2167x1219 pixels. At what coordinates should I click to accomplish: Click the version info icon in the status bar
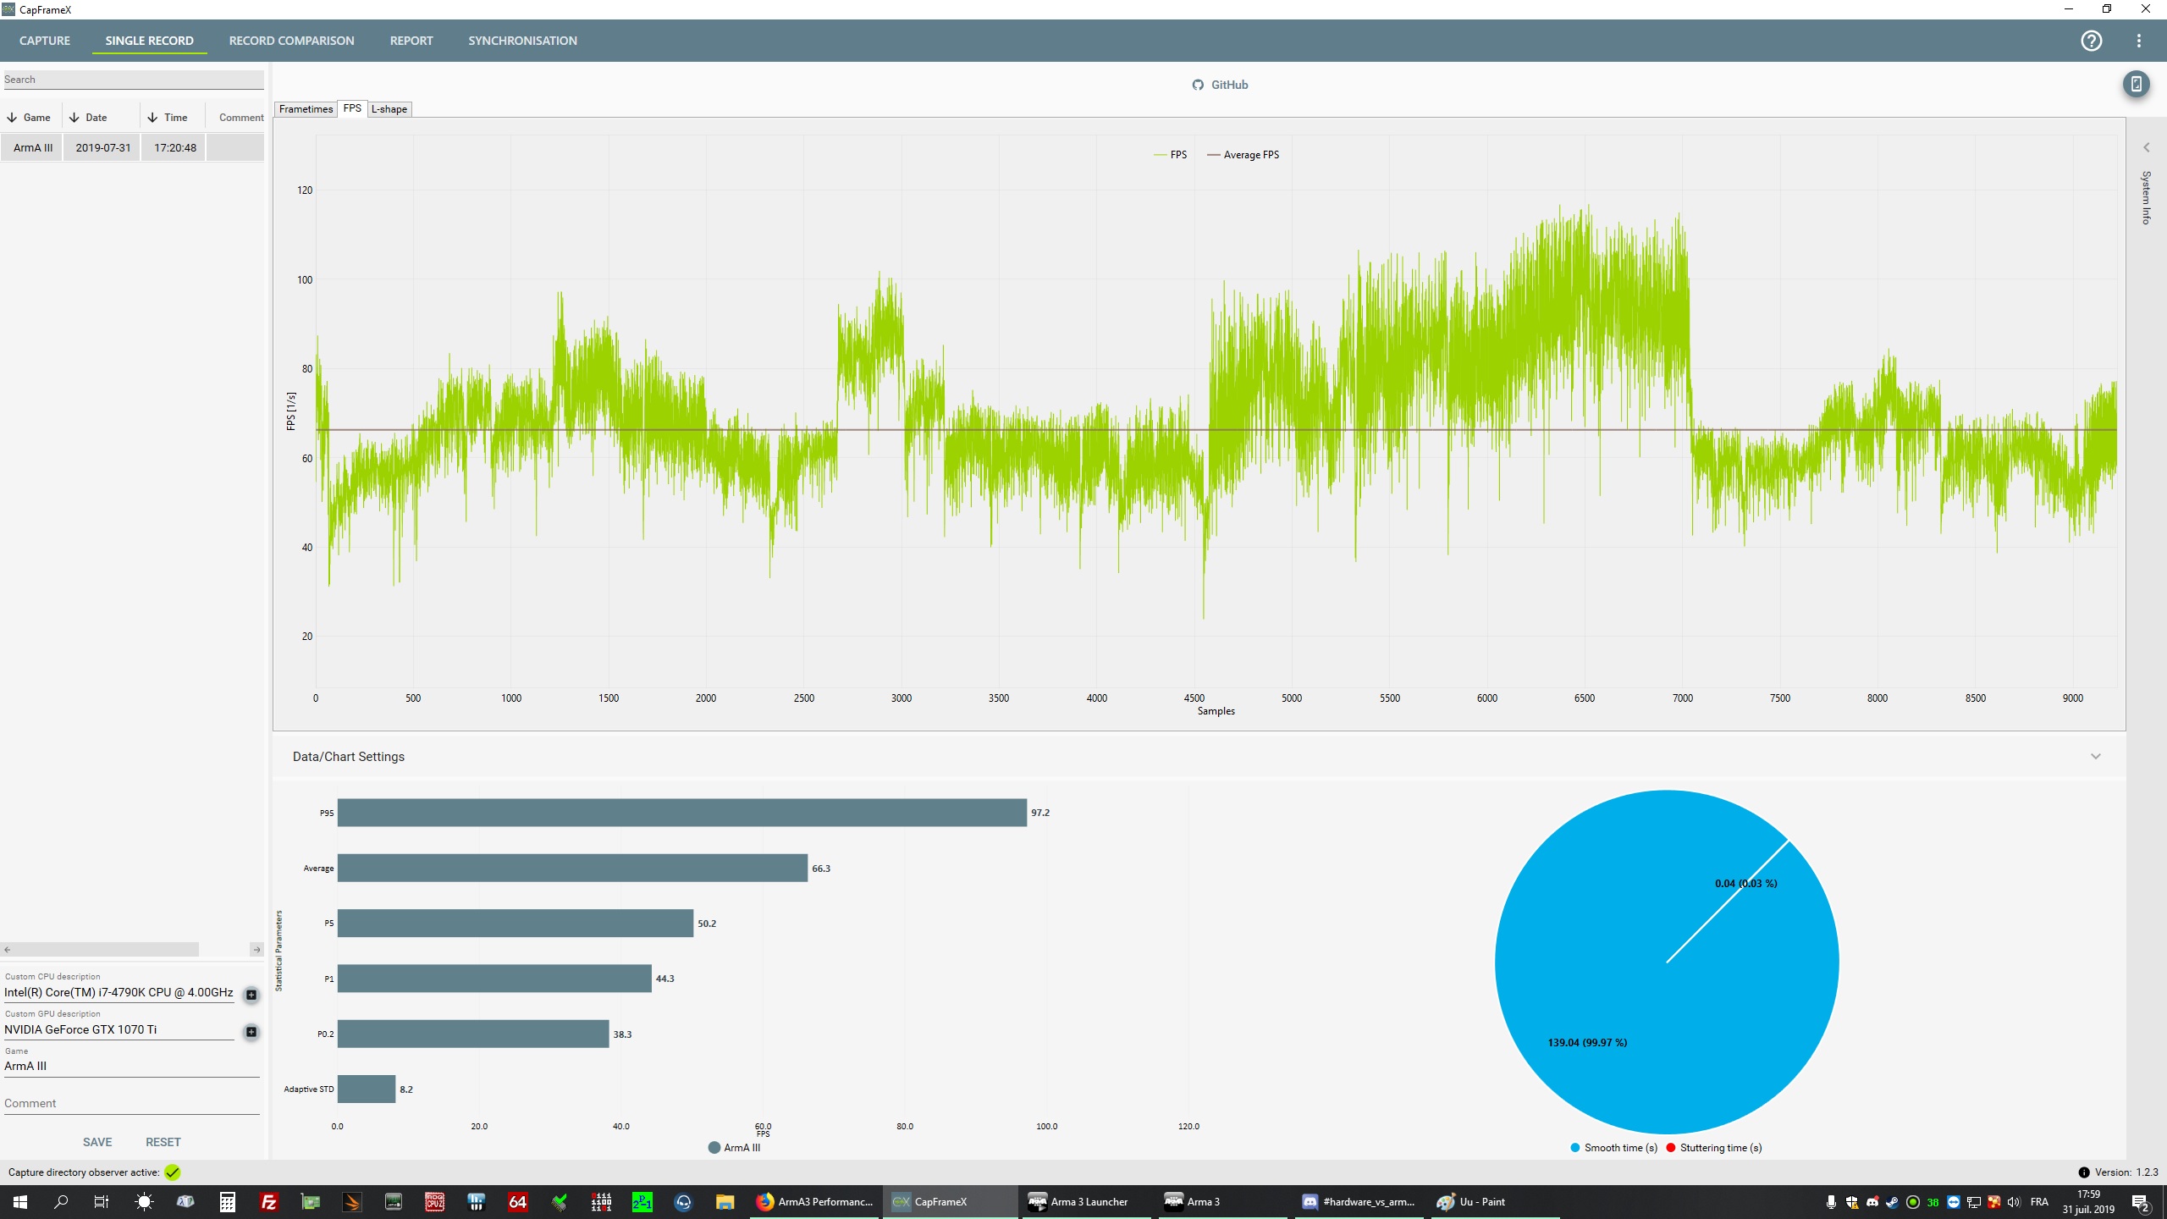[2083, 1172]
